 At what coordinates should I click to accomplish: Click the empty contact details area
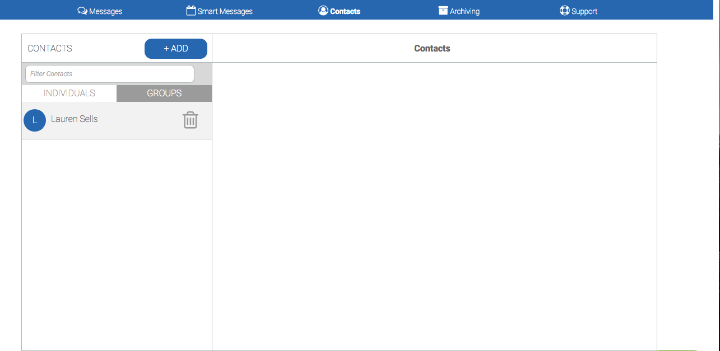[434, 206]
